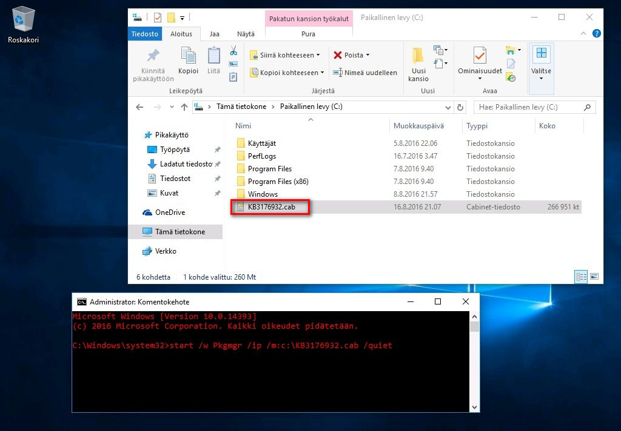Open Ominaisuudet properties checkmark icon

[480, 55]
